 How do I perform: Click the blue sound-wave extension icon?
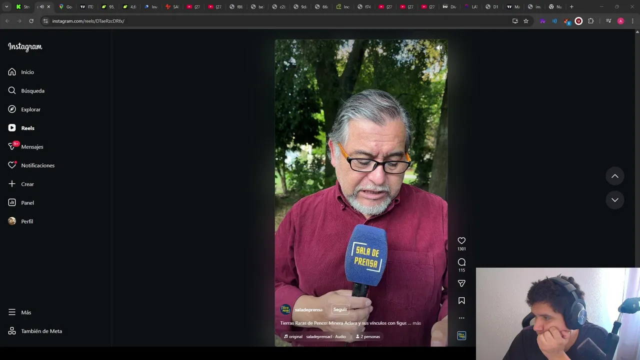coord(554,21)
